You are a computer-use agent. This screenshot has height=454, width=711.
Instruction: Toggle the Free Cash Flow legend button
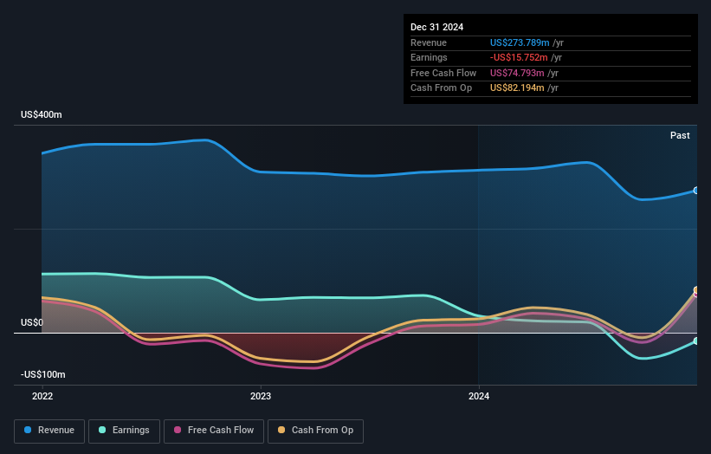[x=214, y=431]
